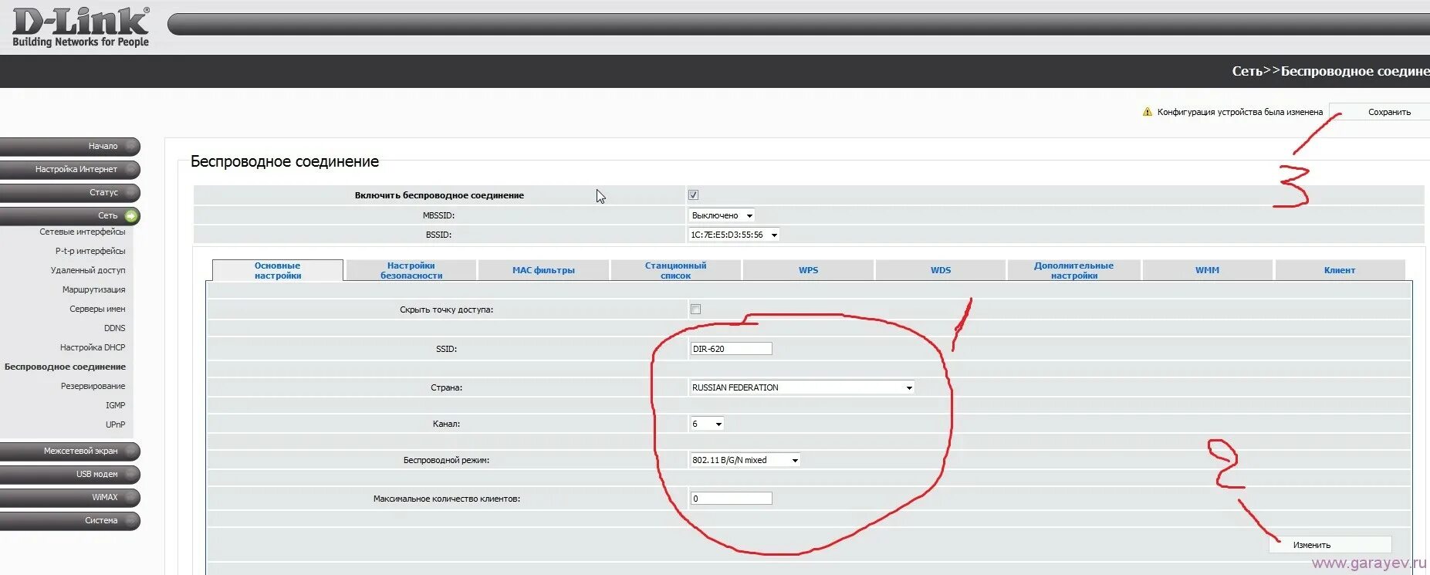Open the UPnP link
Screen dimensions: 1430x575
click(115, 424)
